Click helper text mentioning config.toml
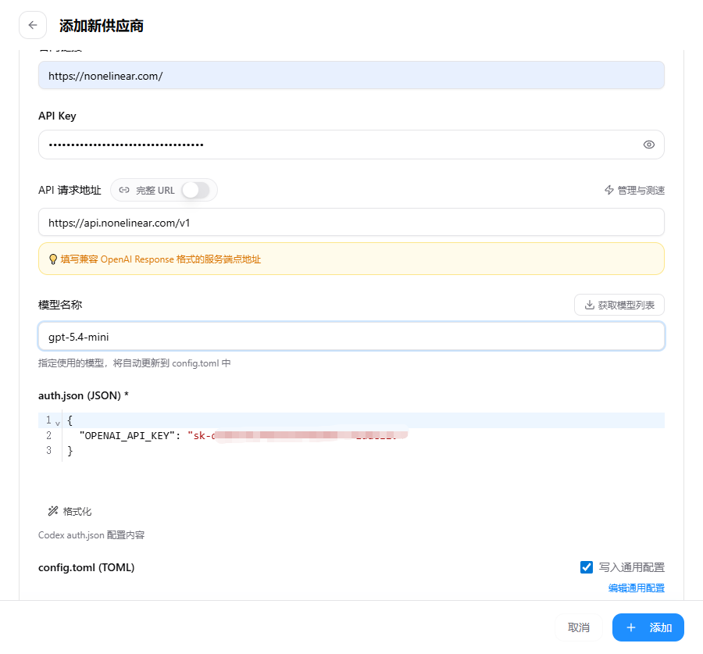Image resolution: width=703 pixels, height=654 pixels. pyautogui.click(x=134, y=363)
